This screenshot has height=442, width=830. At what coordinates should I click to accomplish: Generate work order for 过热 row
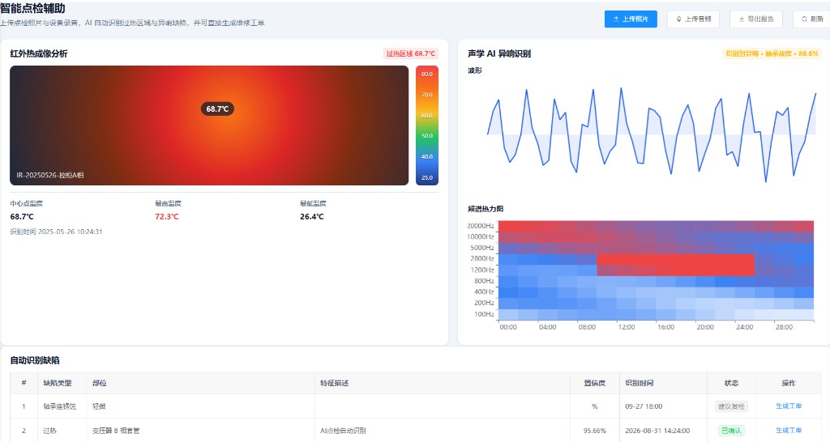788,431
